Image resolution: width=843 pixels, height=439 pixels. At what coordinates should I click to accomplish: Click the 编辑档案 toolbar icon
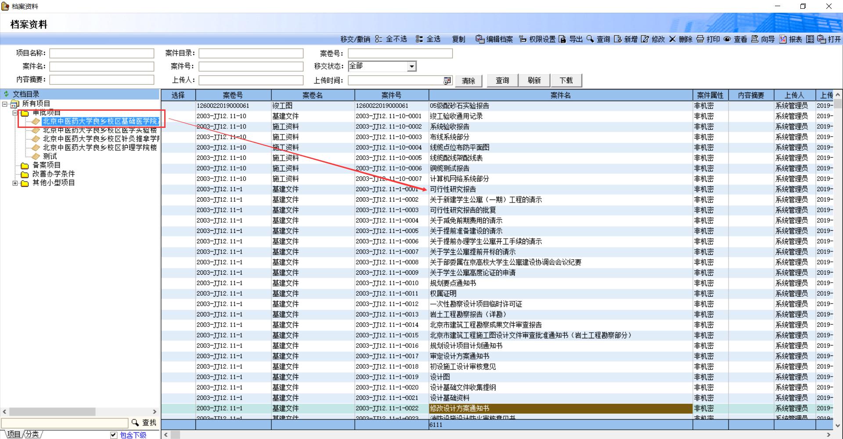(480, 39)
